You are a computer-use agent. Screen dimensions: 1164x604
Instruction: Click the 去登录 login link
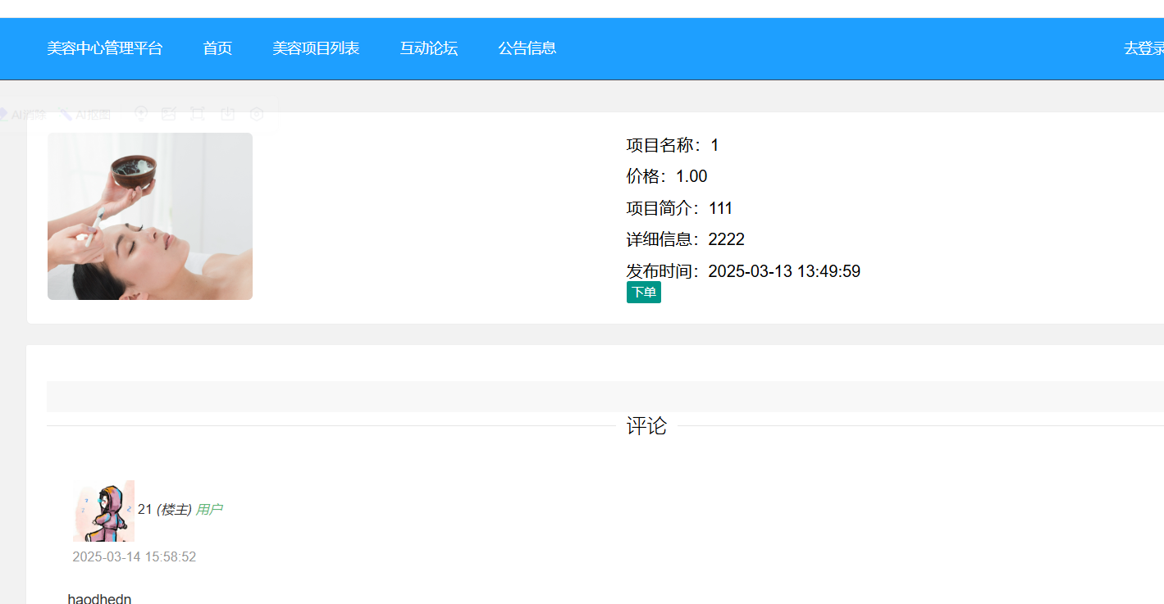click(x=1143, y=48)
